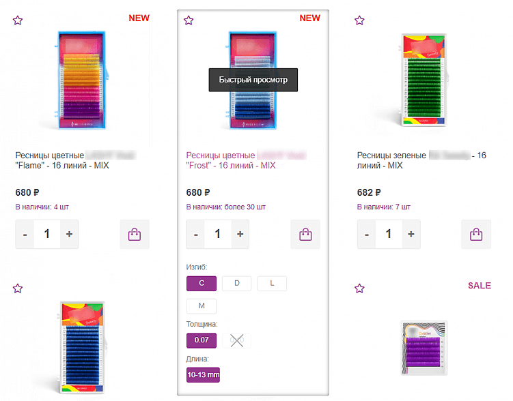Choose curl option L
513x401 pixels.
(272, 284)
